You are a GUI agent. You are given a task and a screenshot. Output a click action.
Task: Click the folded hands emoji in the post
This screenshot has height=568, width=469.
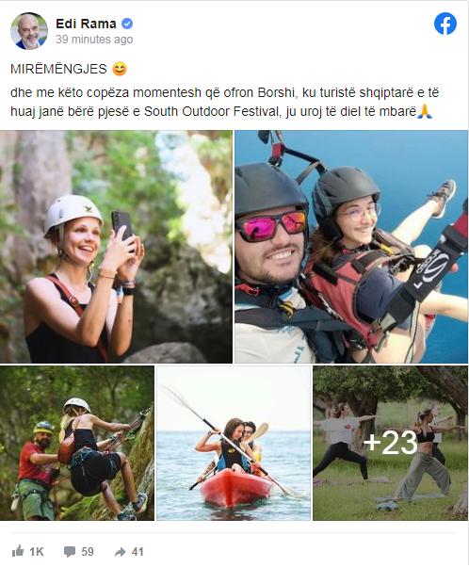click(425, 111)
